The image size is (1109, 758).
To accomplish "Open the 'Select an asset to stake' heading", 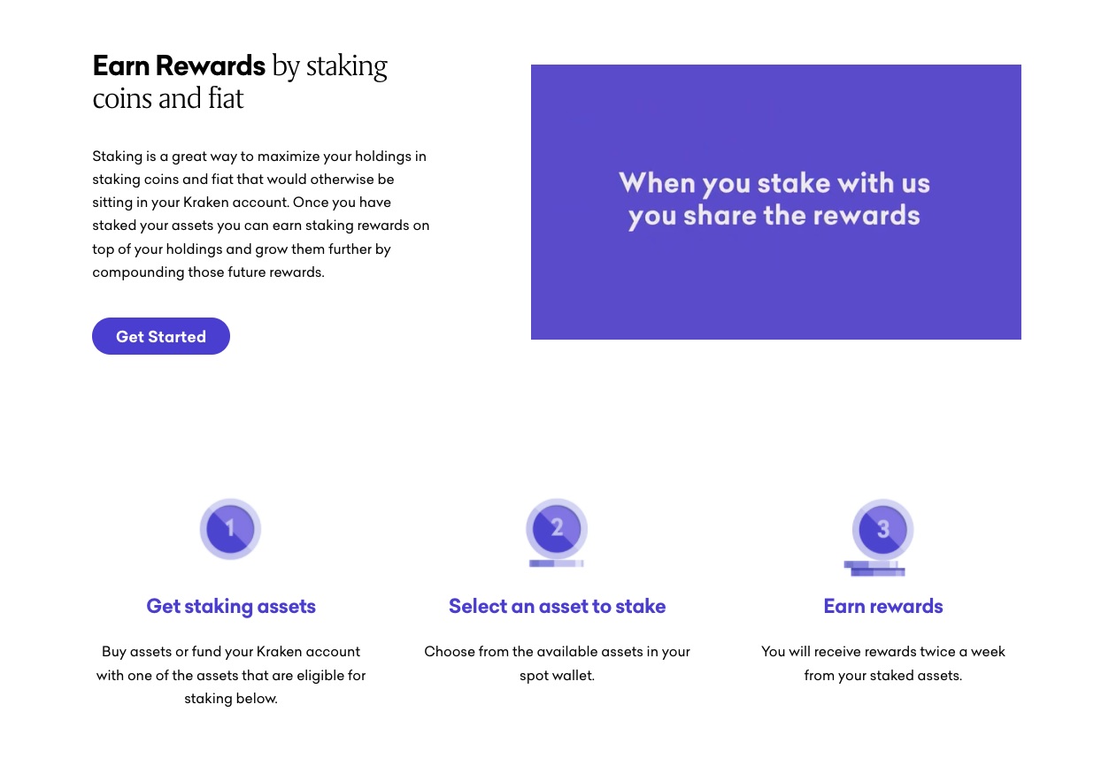I will [557, 606].
